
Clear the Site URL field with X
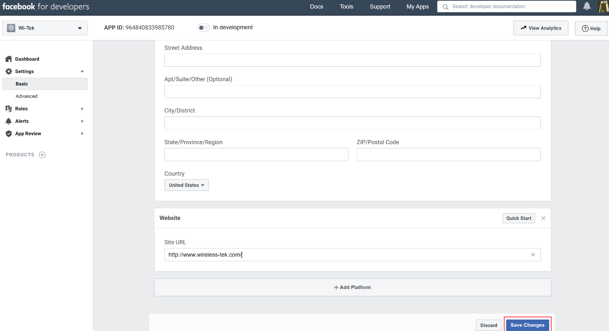click(533, 255)
